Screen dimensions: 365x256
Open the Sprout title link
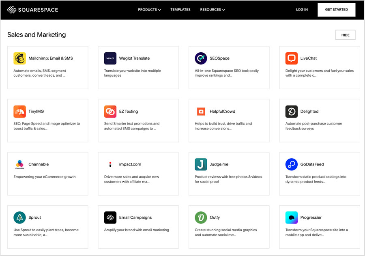(35, 217)
